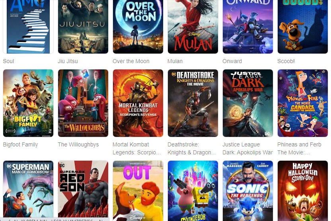Click the 'Over the Moon' title link
This screenshot has width=331, height=221.
(x=131, y=61)
